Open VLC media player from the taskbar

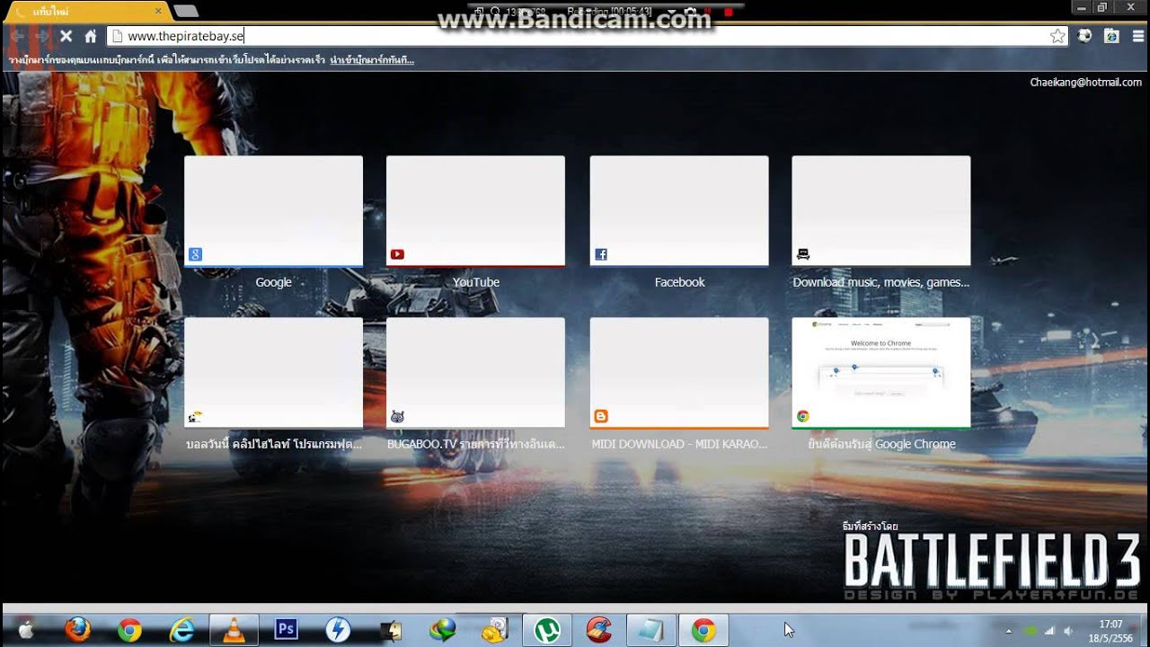click(234, 630)
